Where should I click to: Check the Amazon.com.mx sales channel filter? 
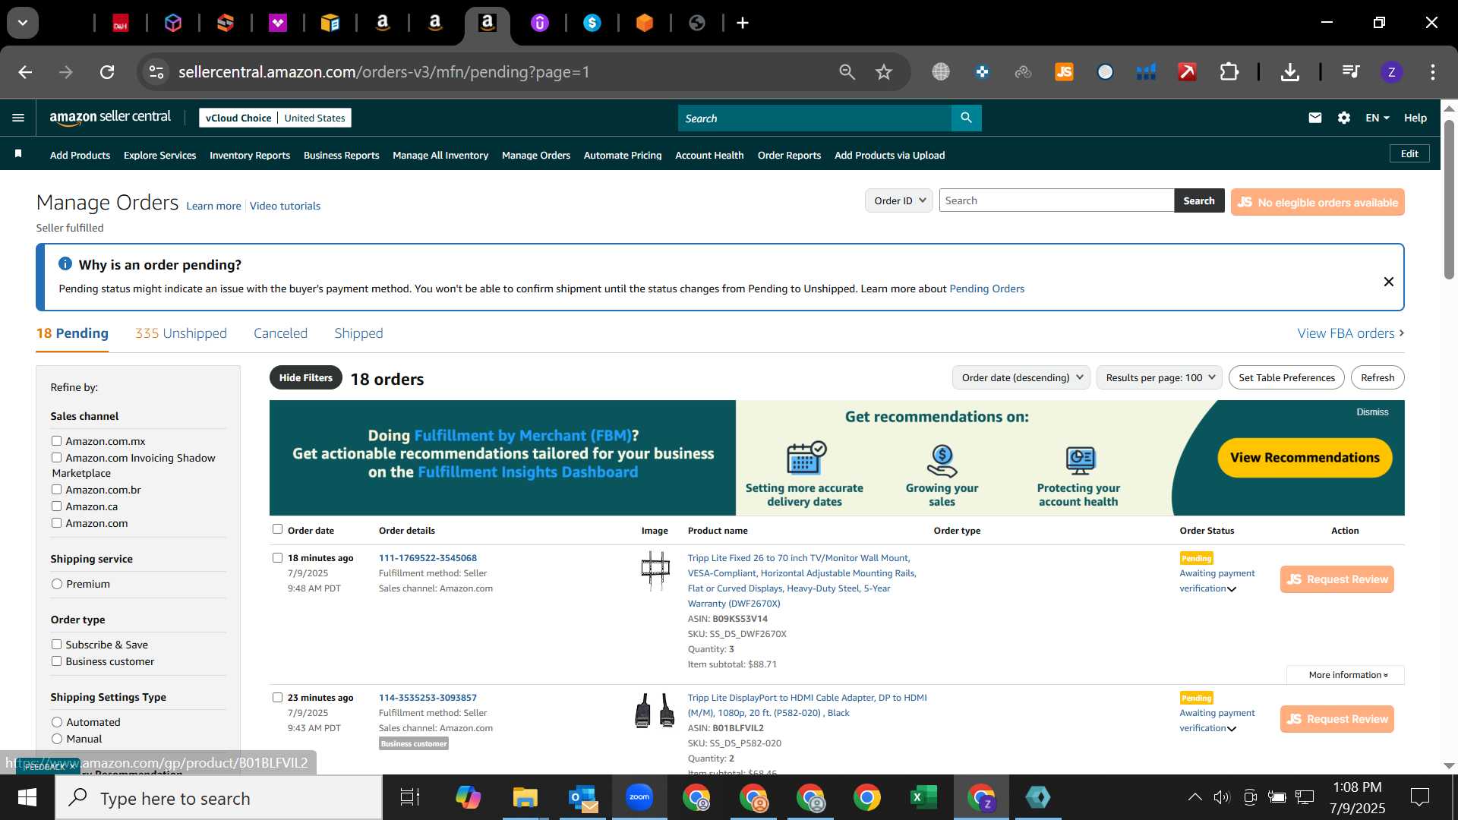(x=56, y=440)
